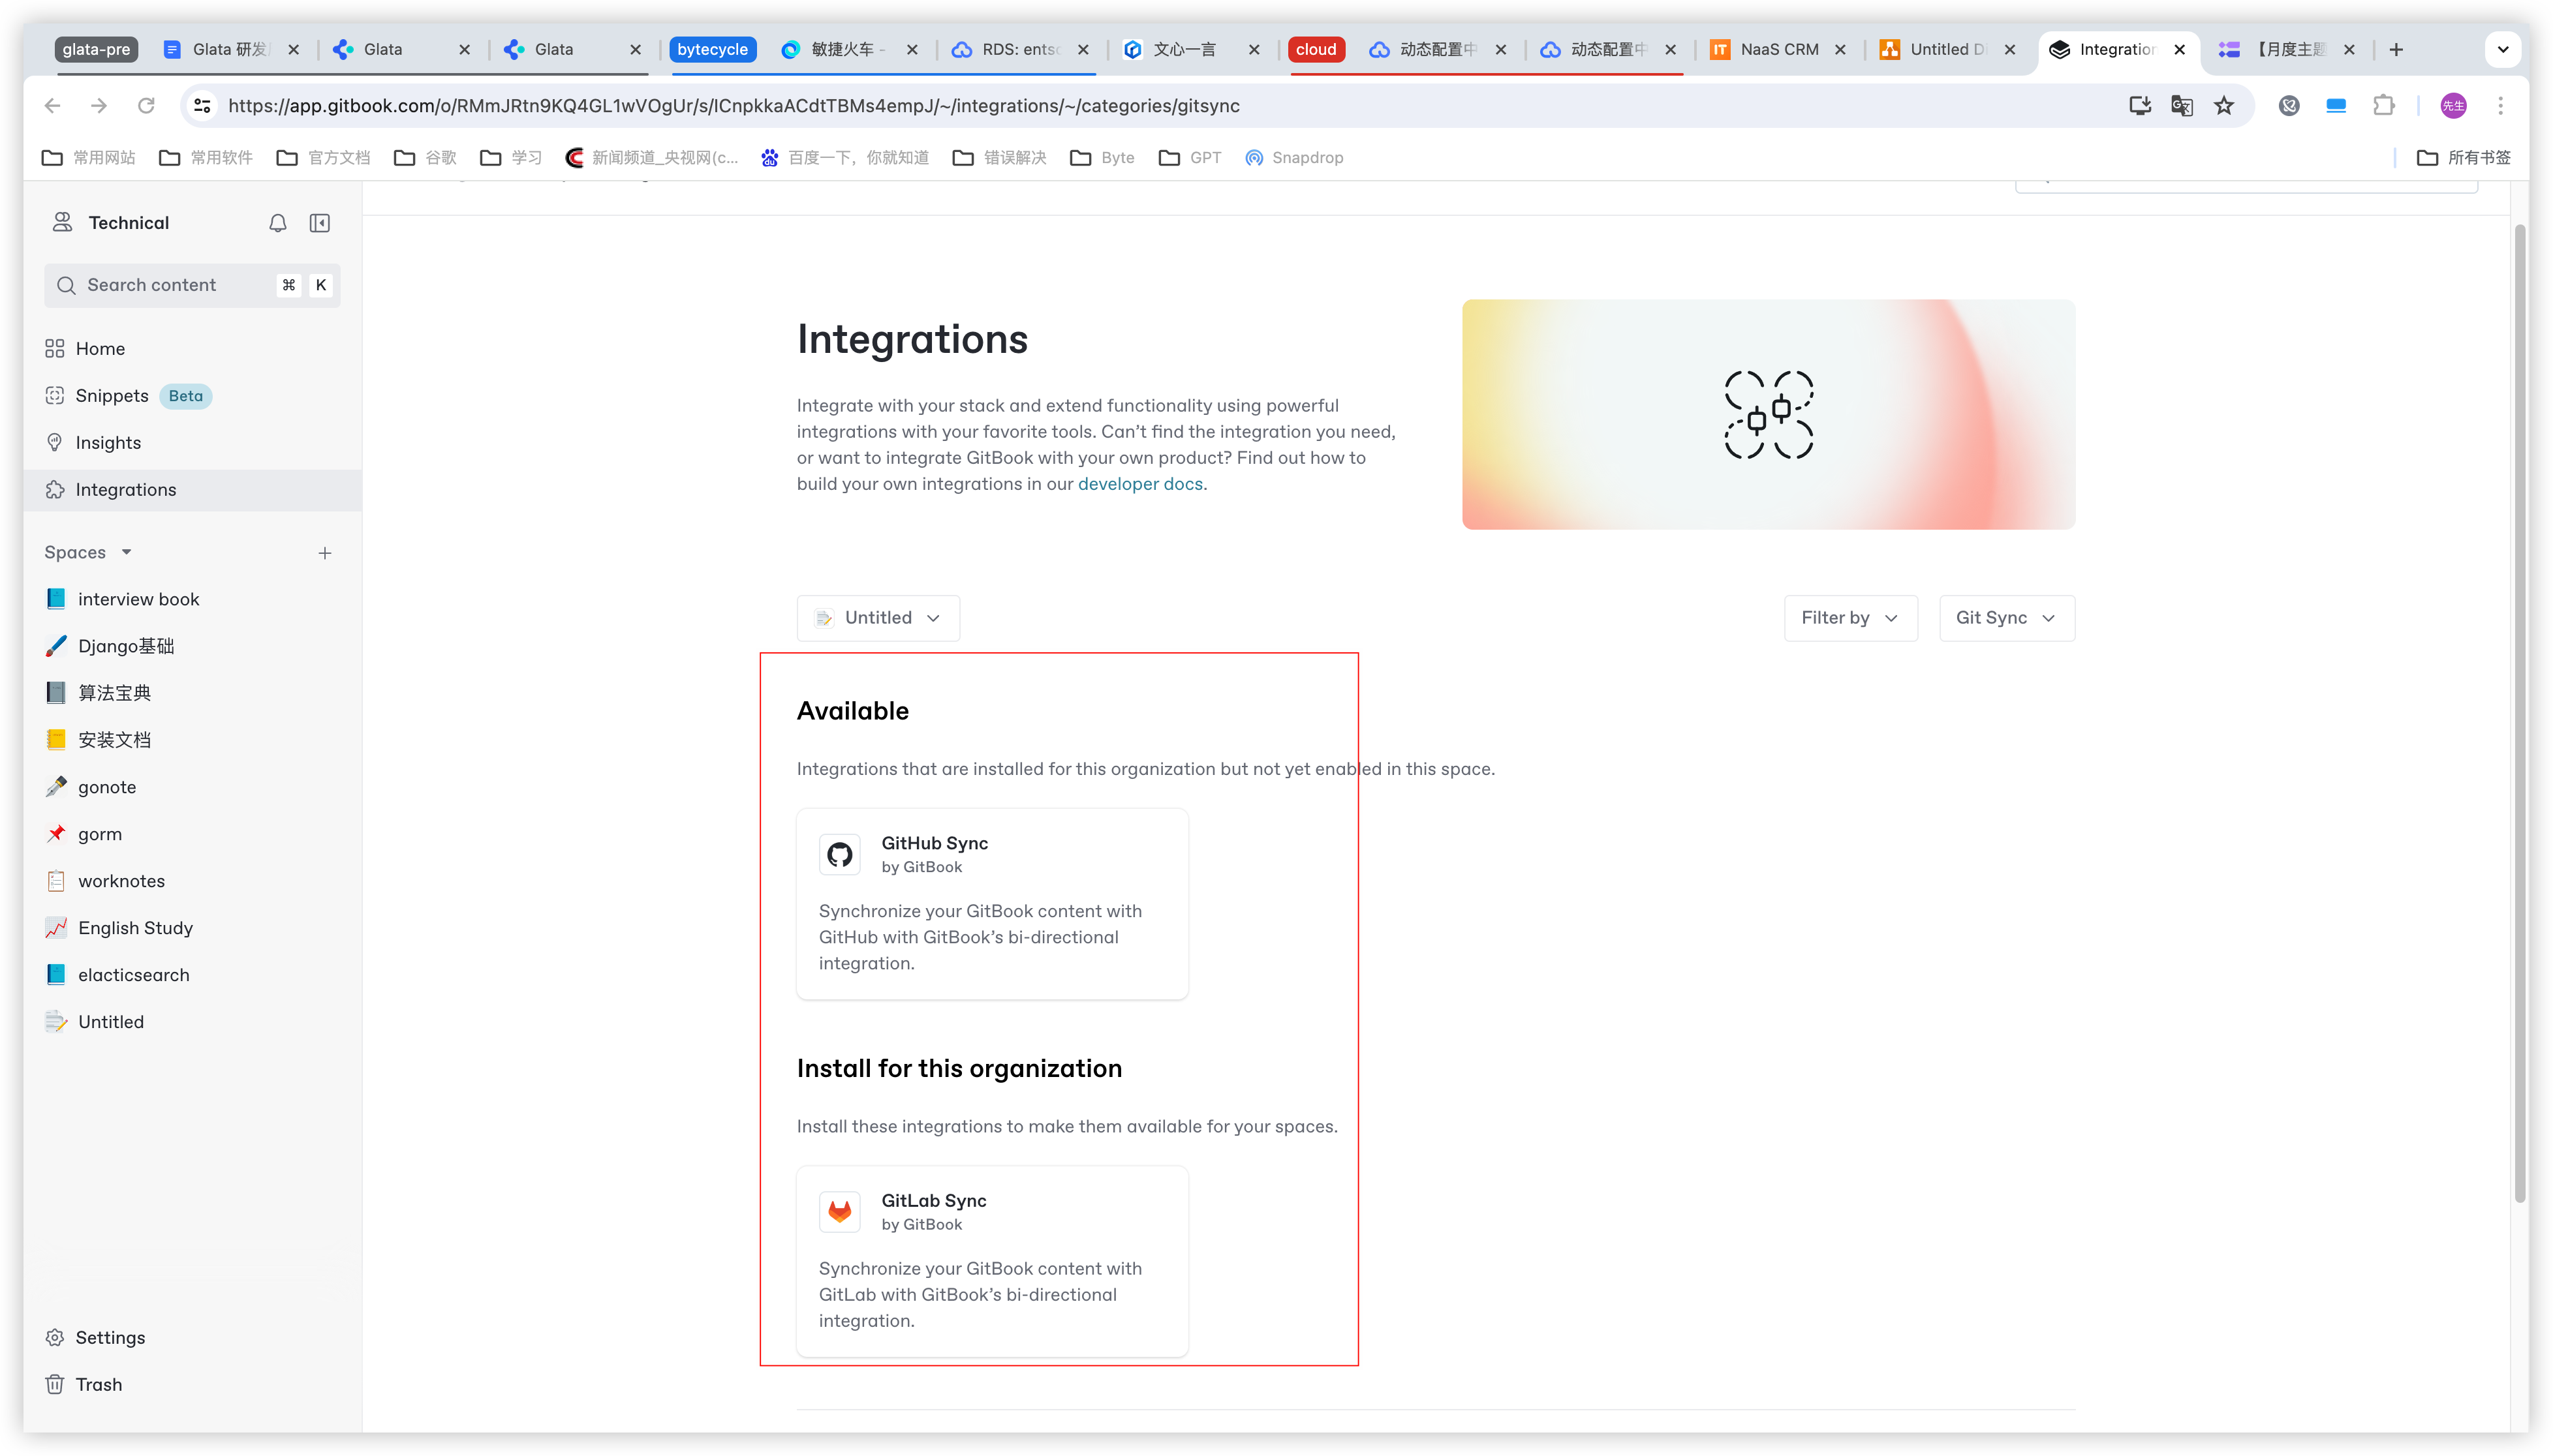Click the notifications bell icon
This screenshot has height=1456, width=2553.
tap(278, 223)
